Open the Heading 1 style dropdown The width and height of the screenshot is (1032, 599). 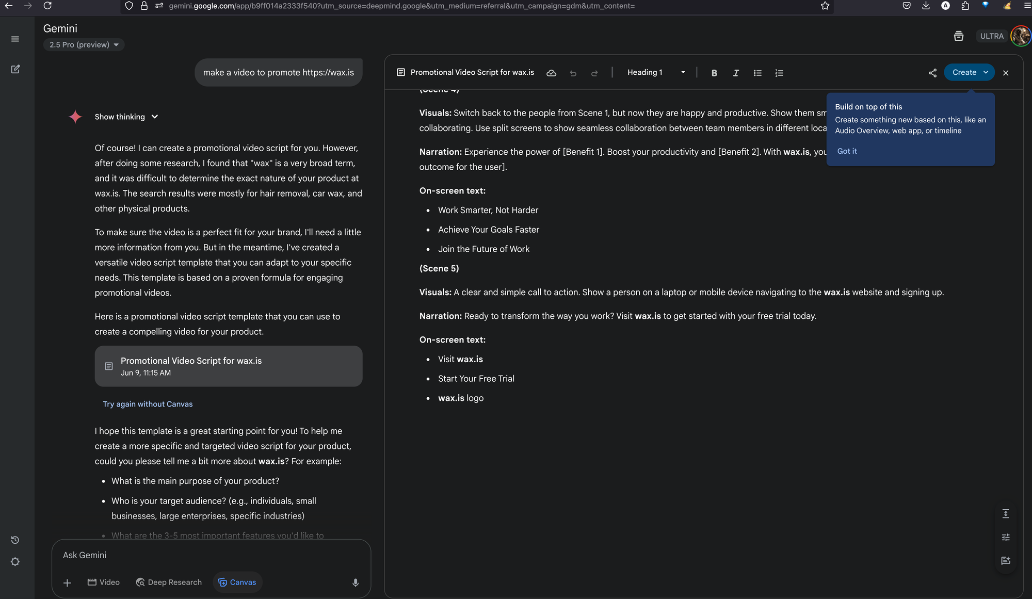(656, 72)
